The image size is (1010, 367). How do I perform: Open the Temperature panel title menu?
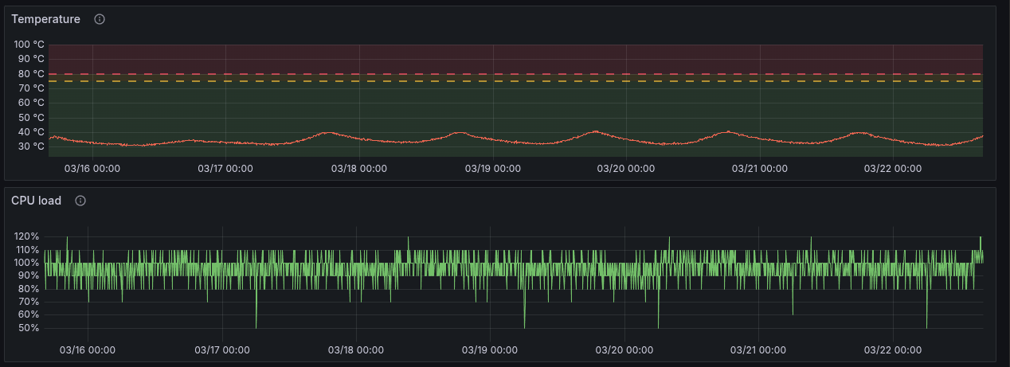coord(45,19)
